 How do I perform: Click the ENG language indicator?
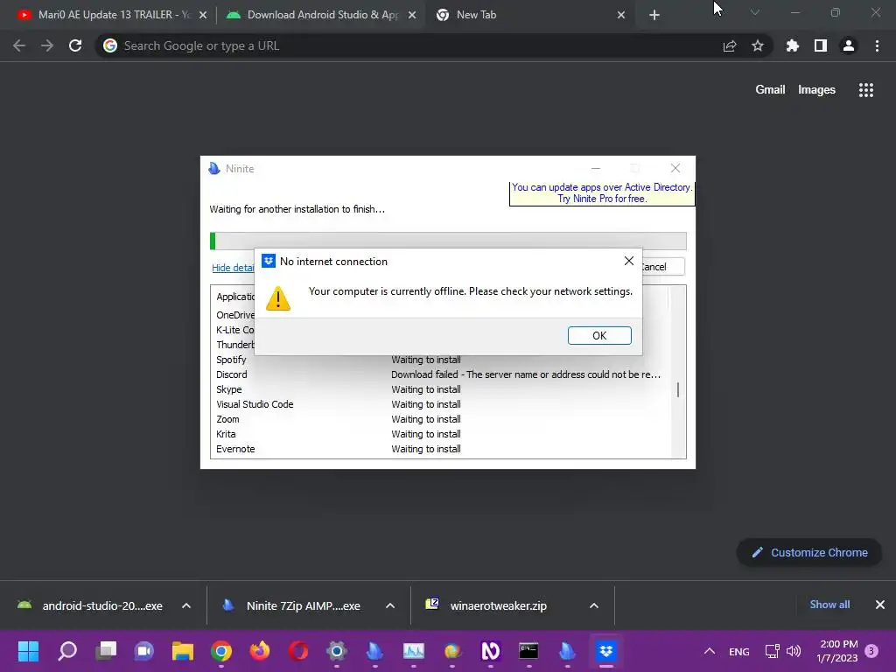[739, 651]
